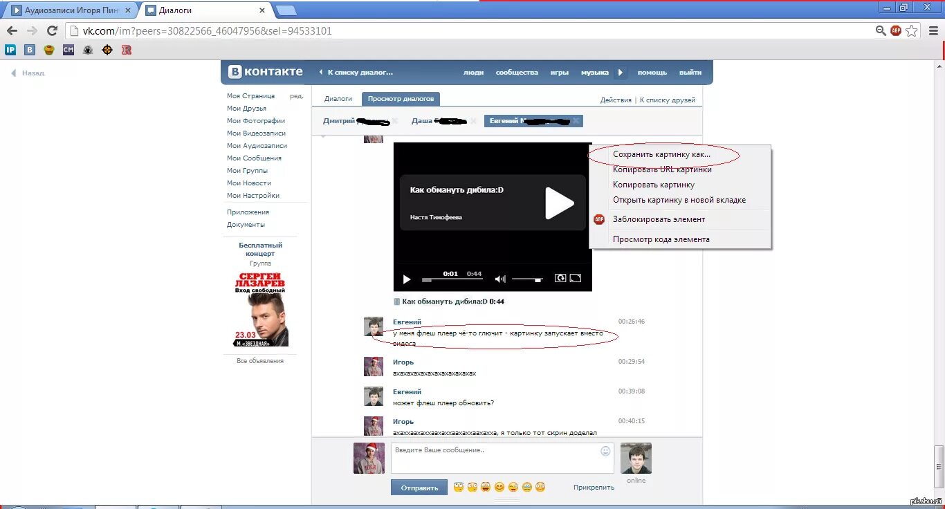Click the loop icon in the video player
The height and width of the screenshot is (509, 945).
pos(560,278)
